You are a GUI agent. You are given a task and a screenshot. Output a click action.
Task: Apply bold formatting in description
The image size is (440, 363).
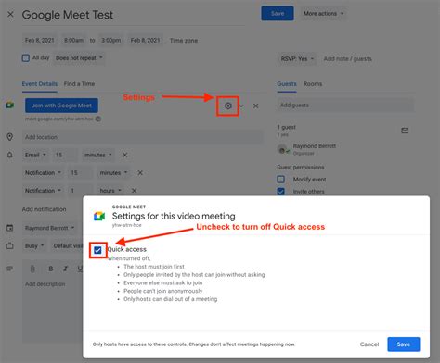click(x=51, y=269)
